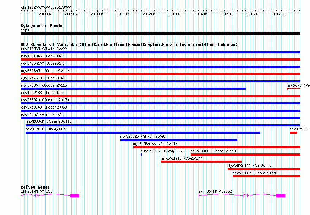Select nsv963020 (Sudmant2013) variant label
Screen dimensions: 310x215
(x=45, y=100)
